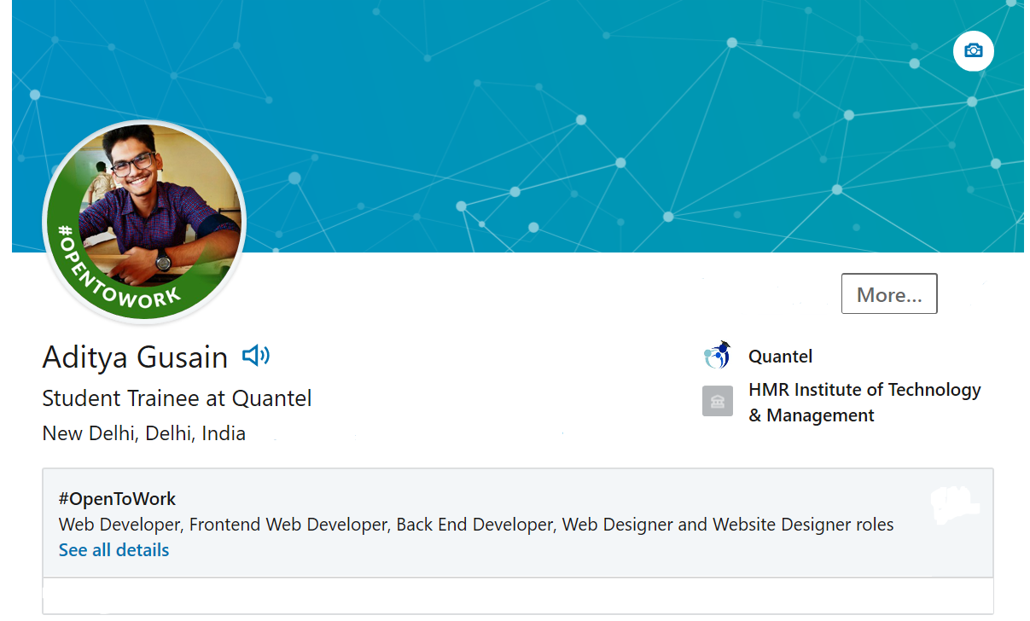Screen dimensions: 1030x621
Task: Select the Student Trainee at Quantel headline
Action: [x=177, y=398]
